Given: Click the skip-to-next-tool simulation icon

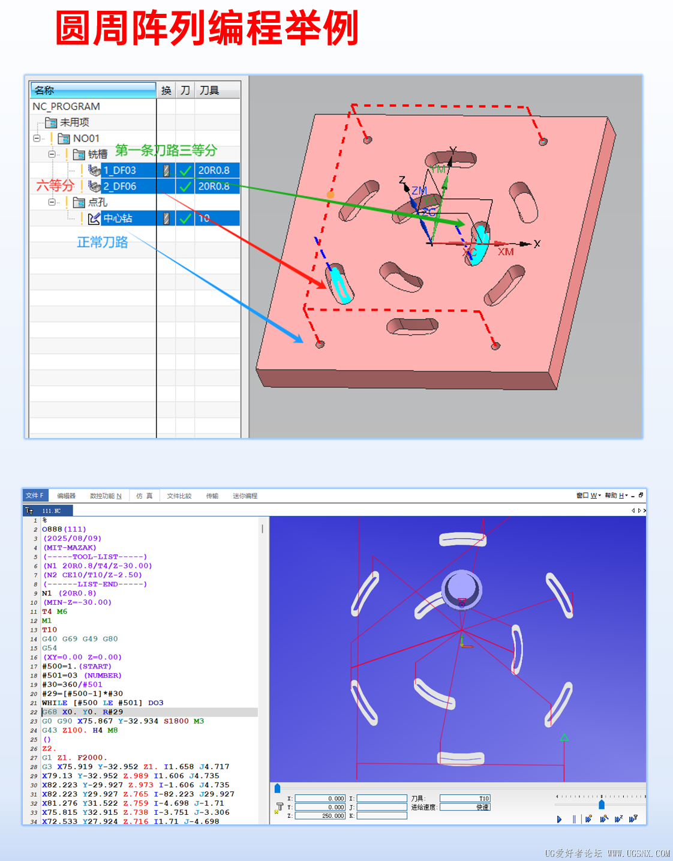Looking at the screenshot, I should coord(633,819).
